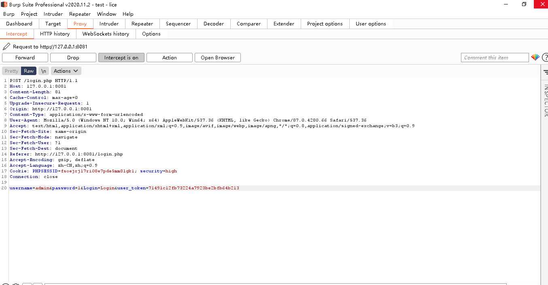Click the Sec-Fetch-Dest: document line
548x285 pixels.
coord(44,148)
